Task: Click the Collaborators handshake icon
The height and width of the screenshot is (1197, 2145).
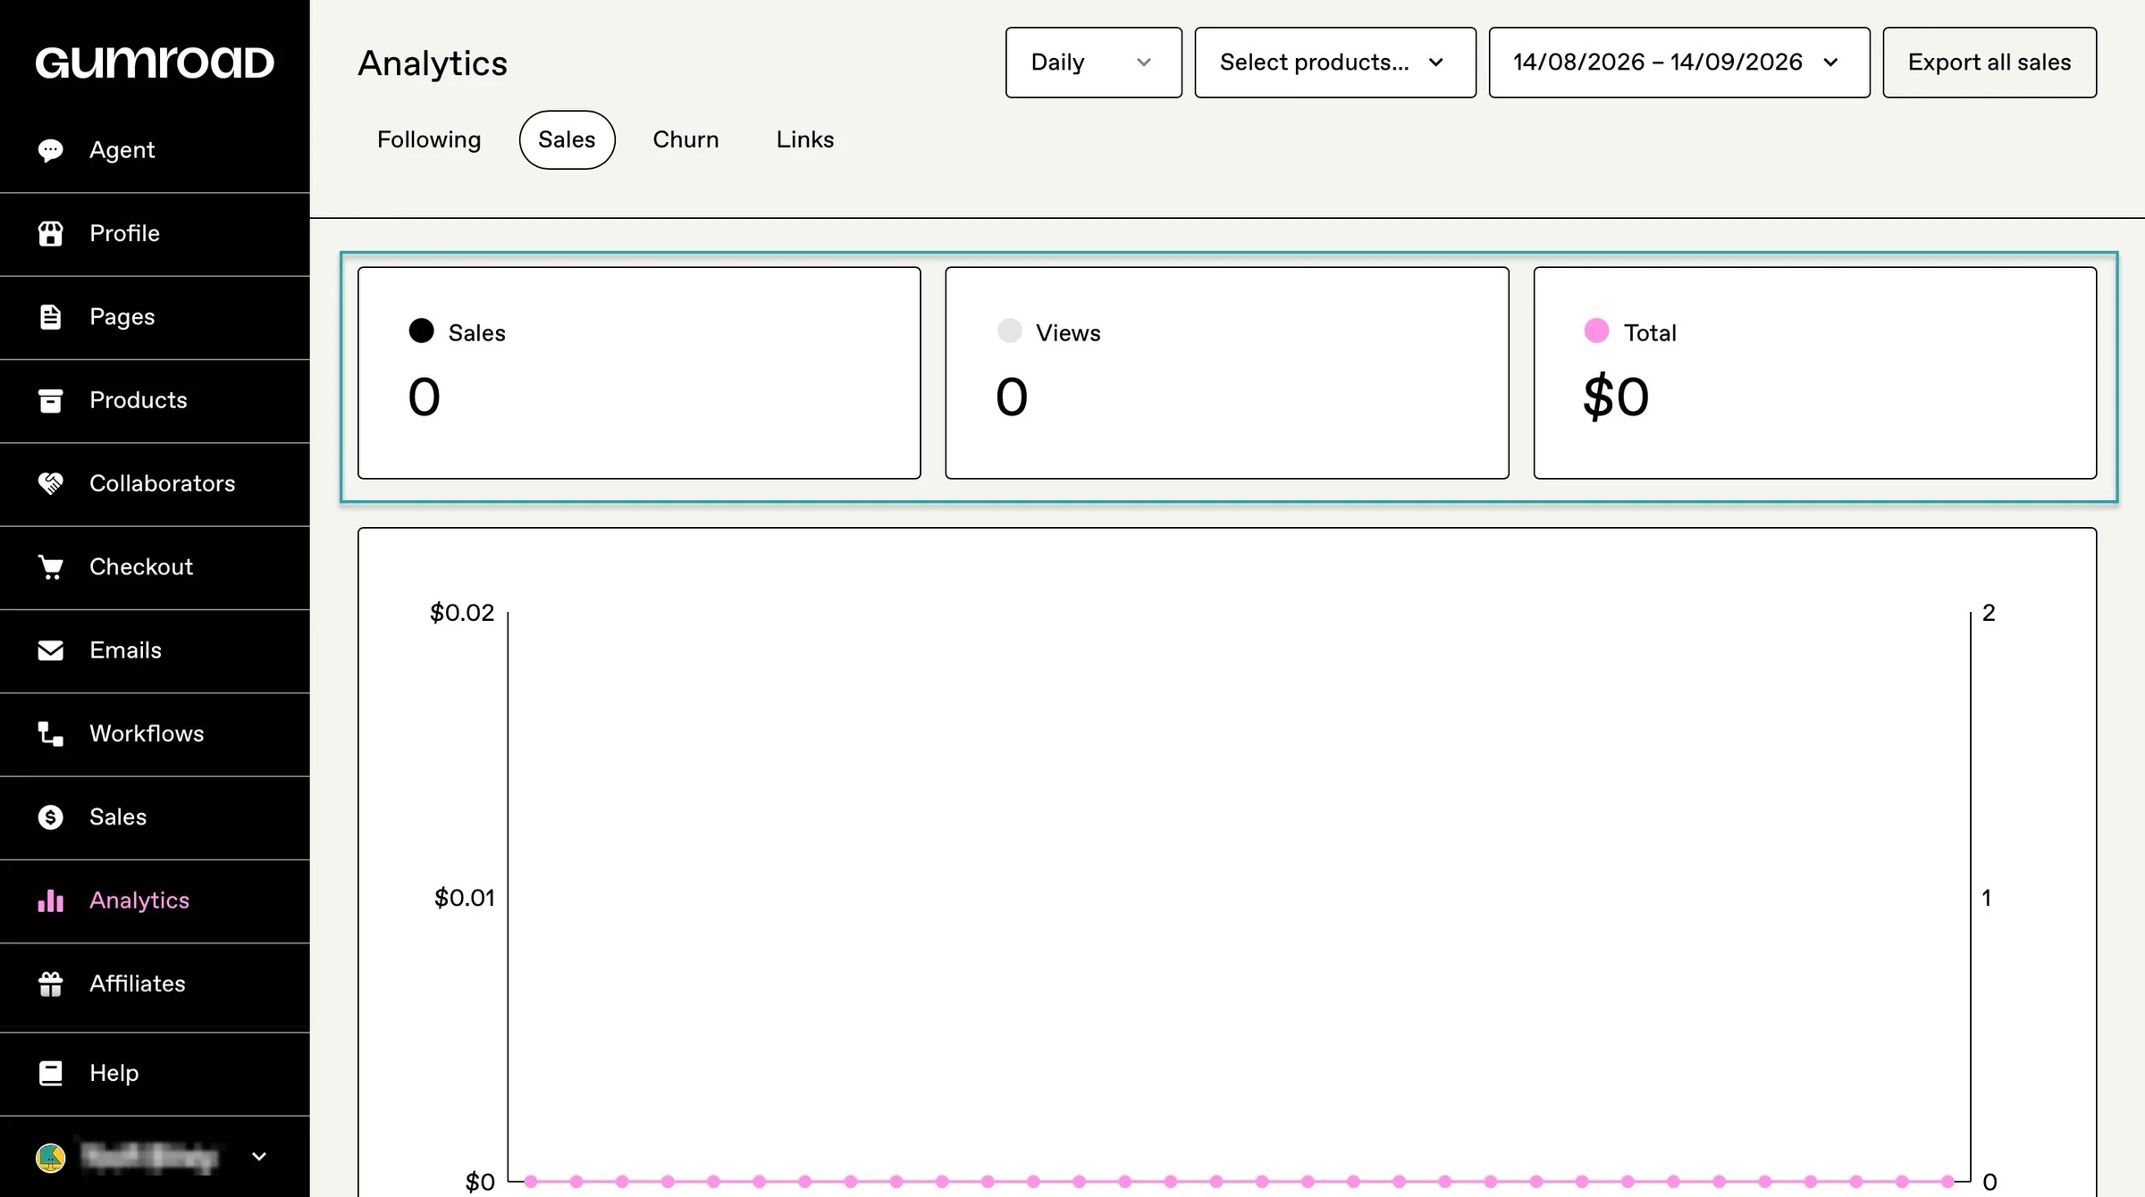Action: tap(51, 483)
